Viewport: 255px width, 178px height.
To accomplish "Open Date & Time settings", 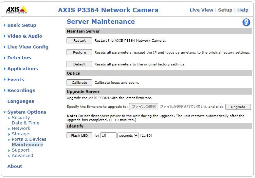I will [x=25, y=123].
